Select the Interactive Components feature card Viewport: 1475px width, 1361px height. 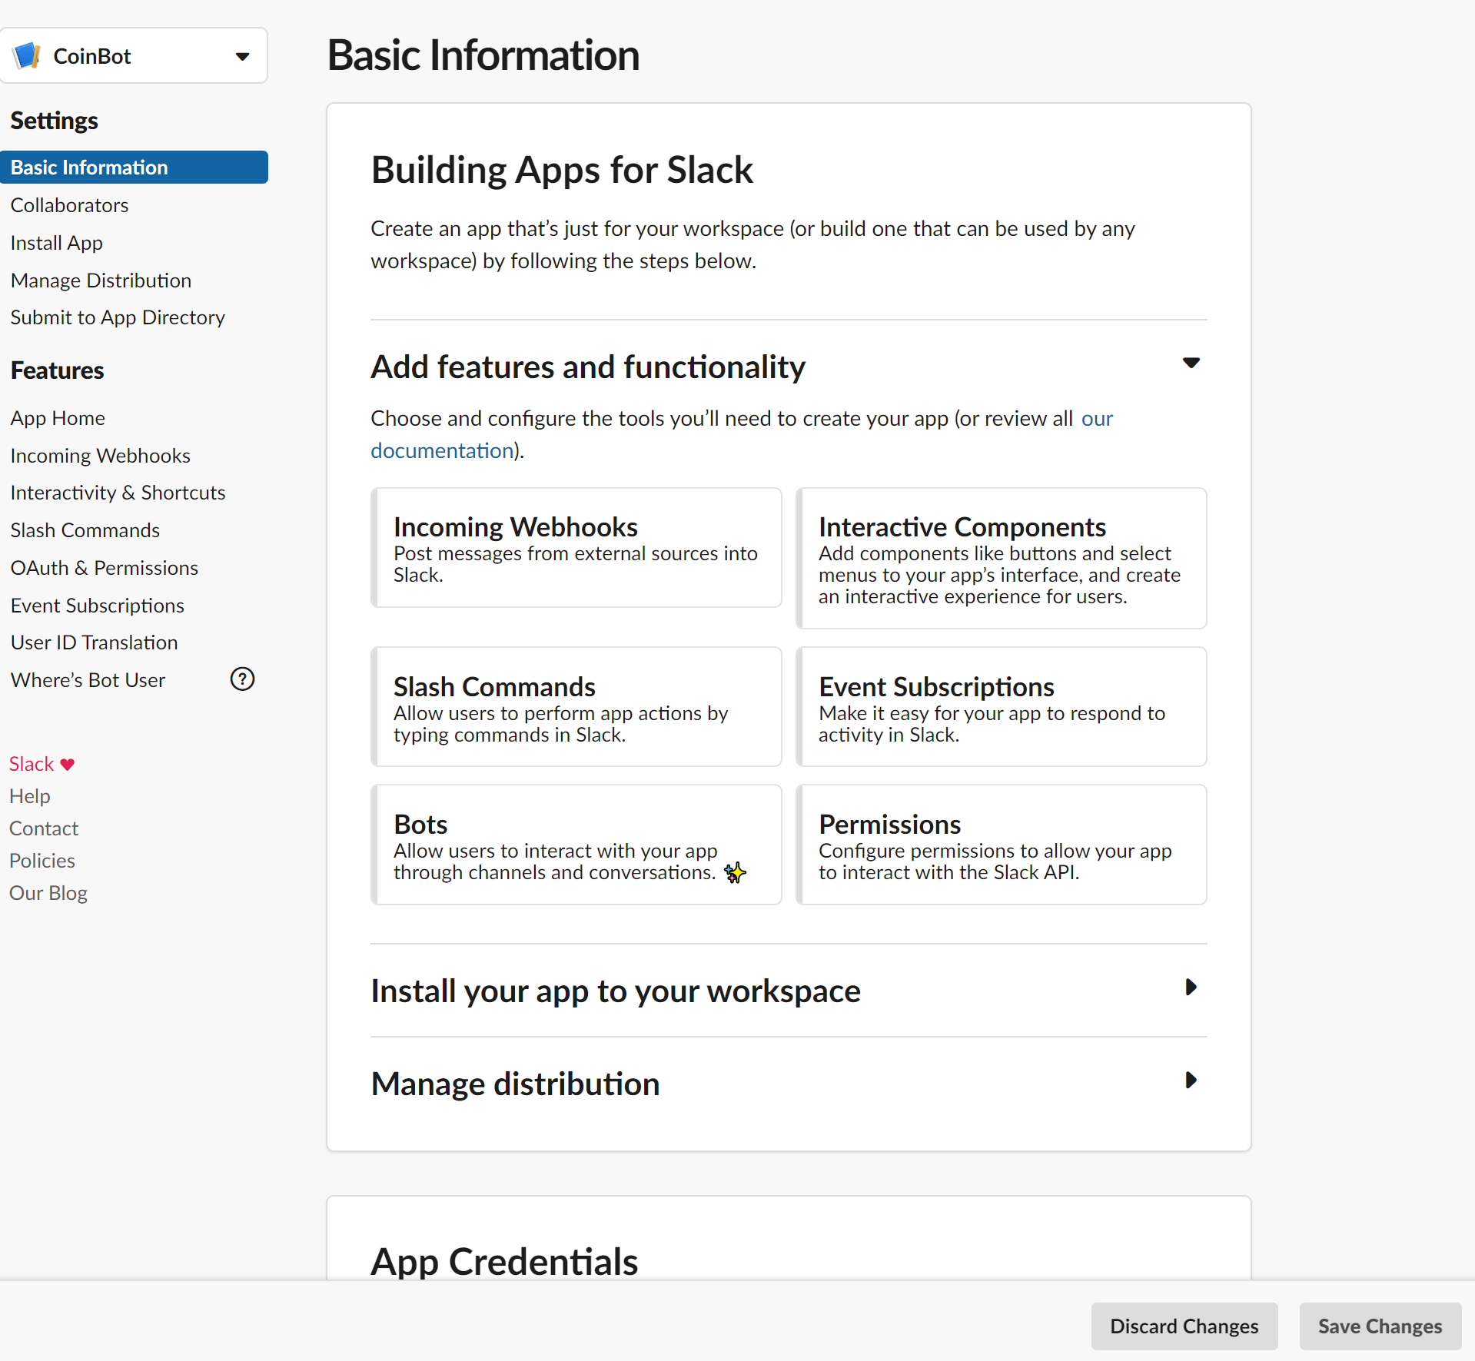1001,559
